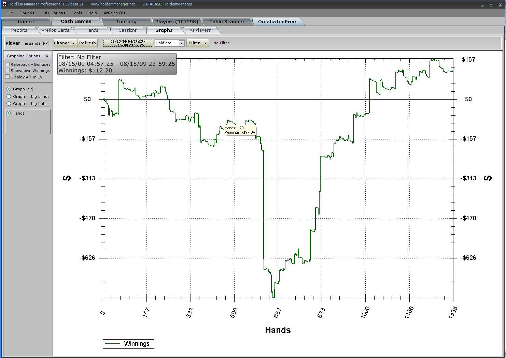Click the No Filter status text

221,43
